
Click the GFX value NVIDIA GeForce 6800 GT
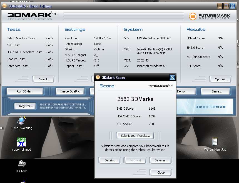point(154,38)
